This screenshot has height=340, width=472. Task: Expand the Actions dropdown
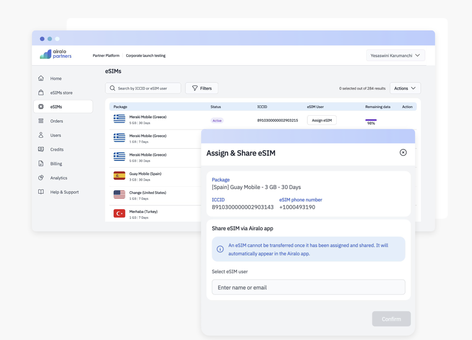[x=405, y=88]
